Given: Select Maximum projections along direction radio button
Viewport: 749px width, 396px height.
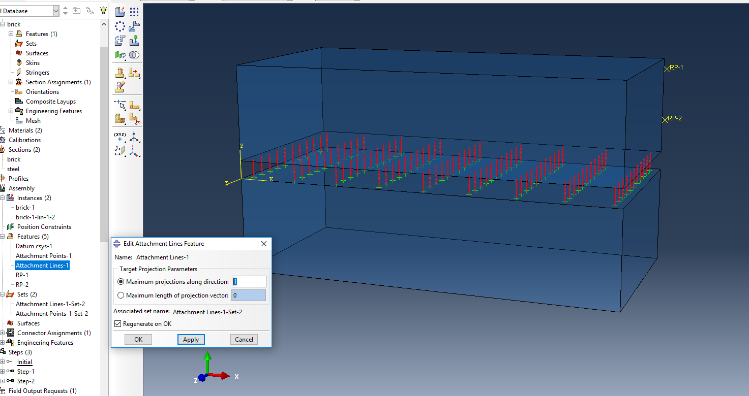Looking at the screenshot, I should click(121, 282).
